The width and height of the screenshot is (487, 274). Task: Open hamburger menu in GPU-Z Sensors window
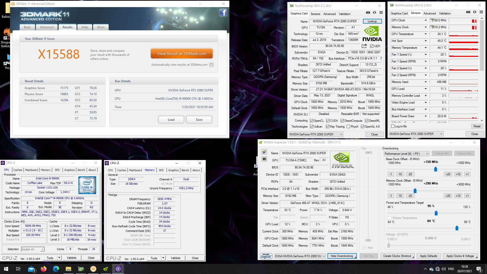[481, 12]
